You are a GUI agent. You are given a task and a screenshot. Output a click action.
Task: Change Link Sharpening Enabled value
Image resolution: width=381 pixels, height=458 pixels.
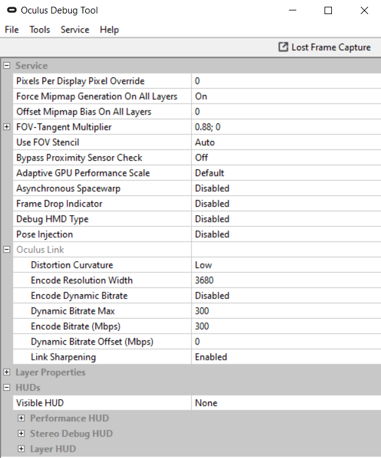287,357
